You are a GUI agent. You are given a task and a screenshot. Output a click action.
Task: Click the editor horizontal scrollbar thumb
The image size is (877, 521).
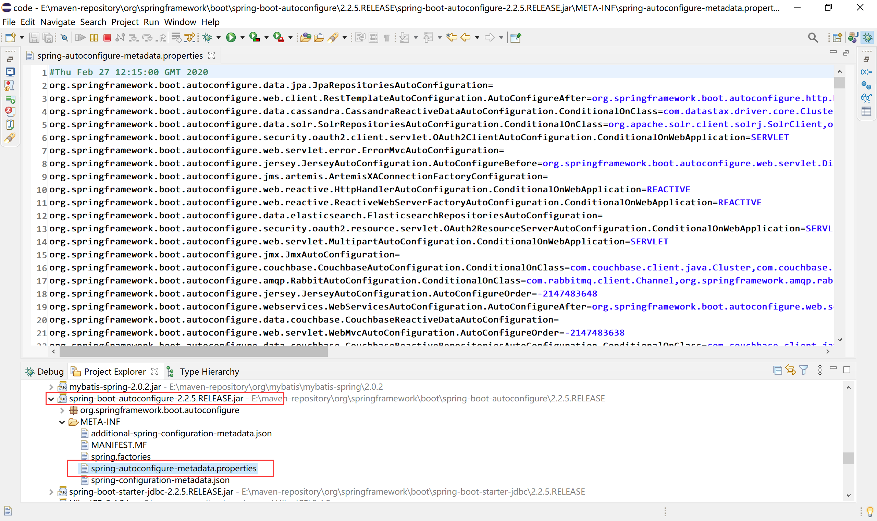(193, 351)
